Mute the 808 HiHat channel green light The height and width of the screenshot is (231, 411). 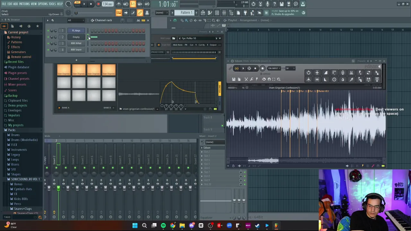point(48,43)
